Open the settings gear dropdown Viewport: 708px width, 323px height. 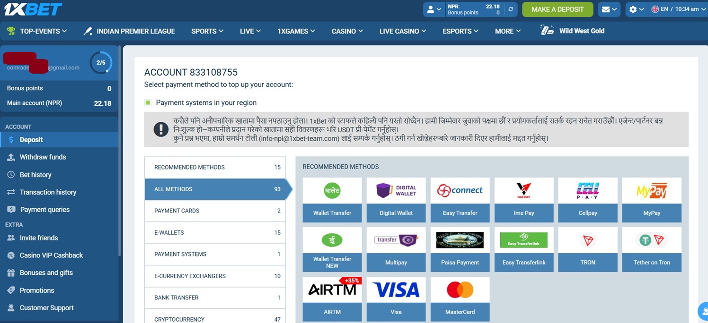point(637,9)
